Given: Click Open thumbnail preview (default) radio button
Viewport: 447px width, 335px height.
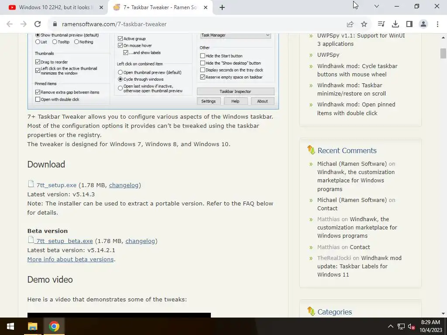Looking at the screenshot, I should pyautogui.click(x=120, y=72).
